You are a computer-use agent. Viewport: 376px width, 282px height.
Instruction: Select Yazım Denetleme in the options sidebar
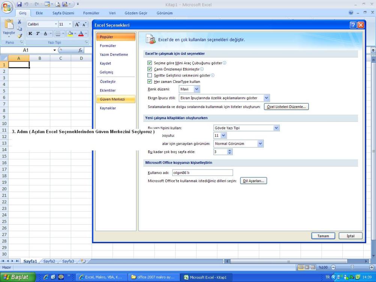coord(116,55)
